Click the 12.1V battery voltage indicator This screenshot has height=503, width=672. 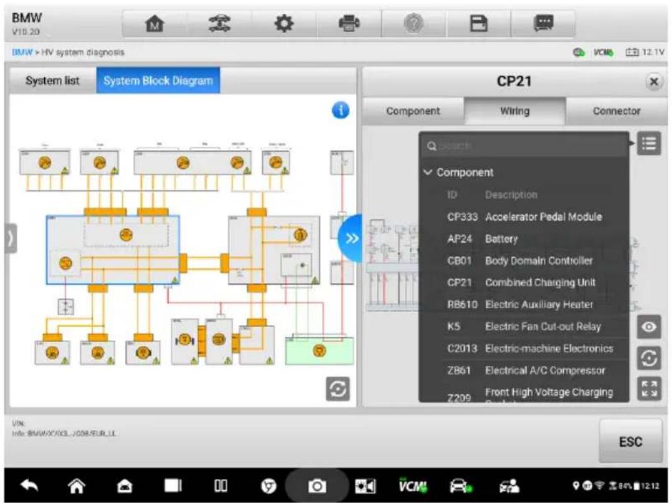pos(645,52)
